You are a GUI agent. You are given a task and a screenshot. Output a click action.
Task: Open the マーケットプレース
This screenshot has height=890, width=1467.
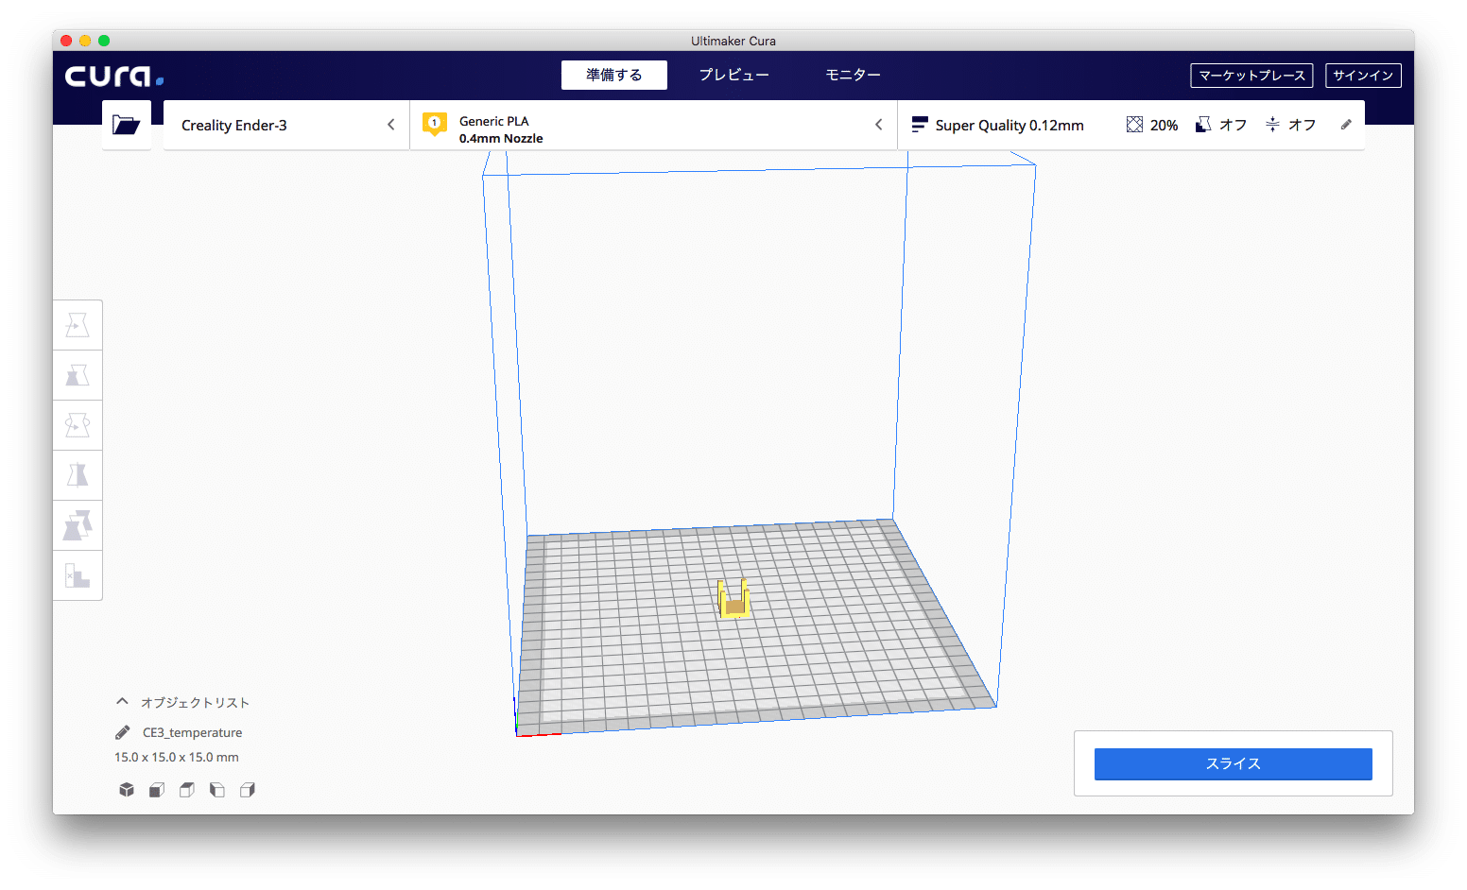(x=1251, y=76)
